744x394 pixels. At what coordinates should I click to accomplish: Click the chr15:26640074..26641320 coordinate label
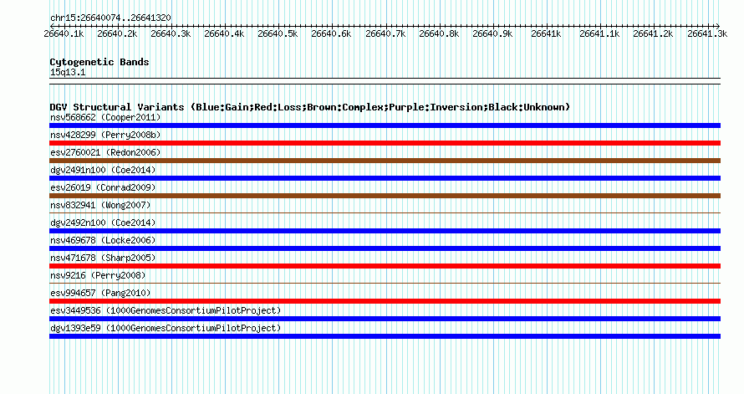(110, 18)
